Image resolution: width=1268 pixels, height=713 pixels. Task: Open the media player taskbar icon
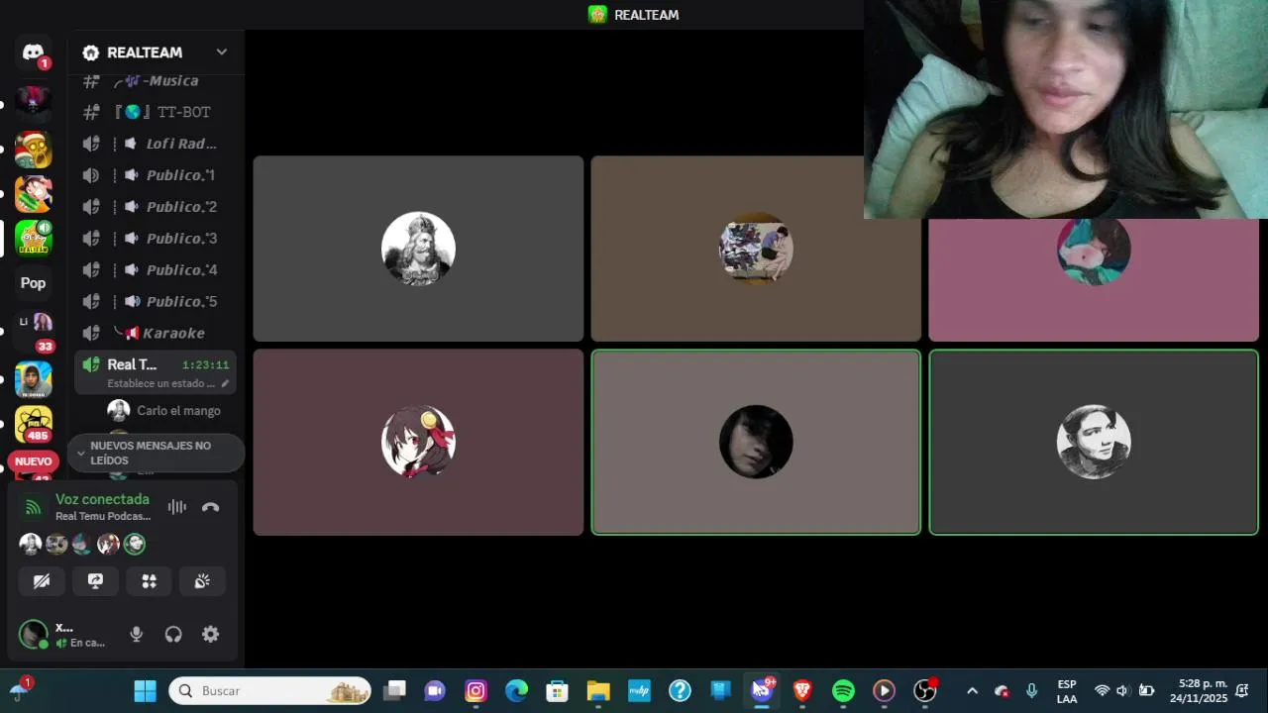pos(884,690)
